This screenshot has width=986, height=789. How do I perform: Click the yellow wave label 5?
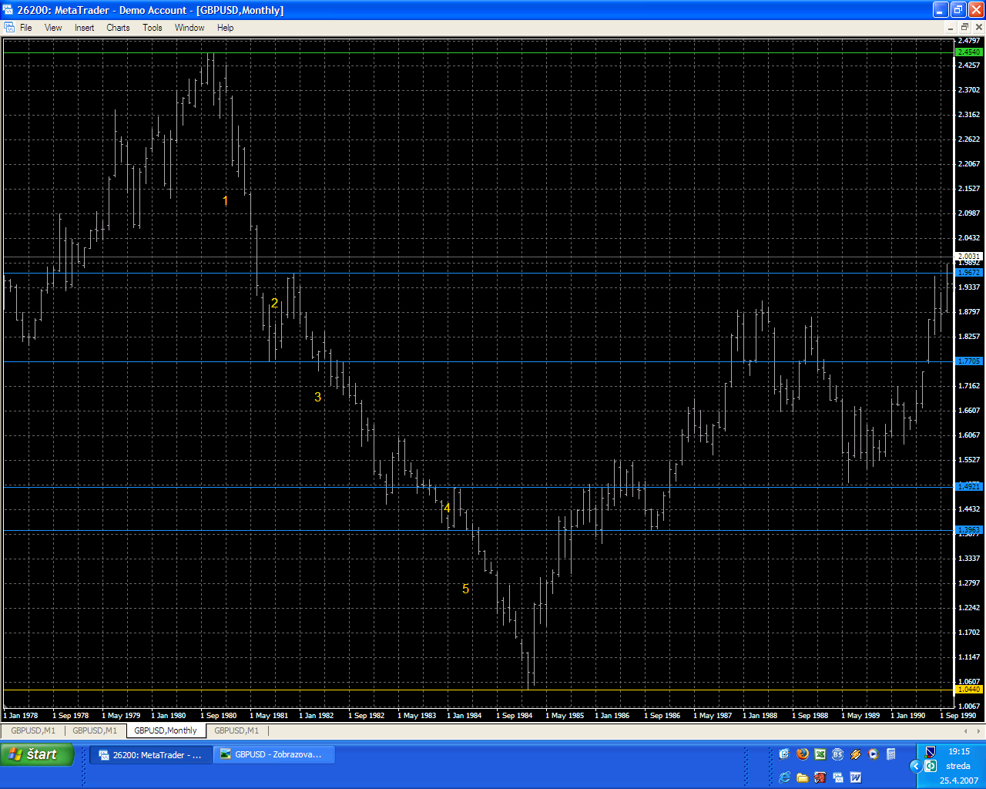(x=465, y=589)
